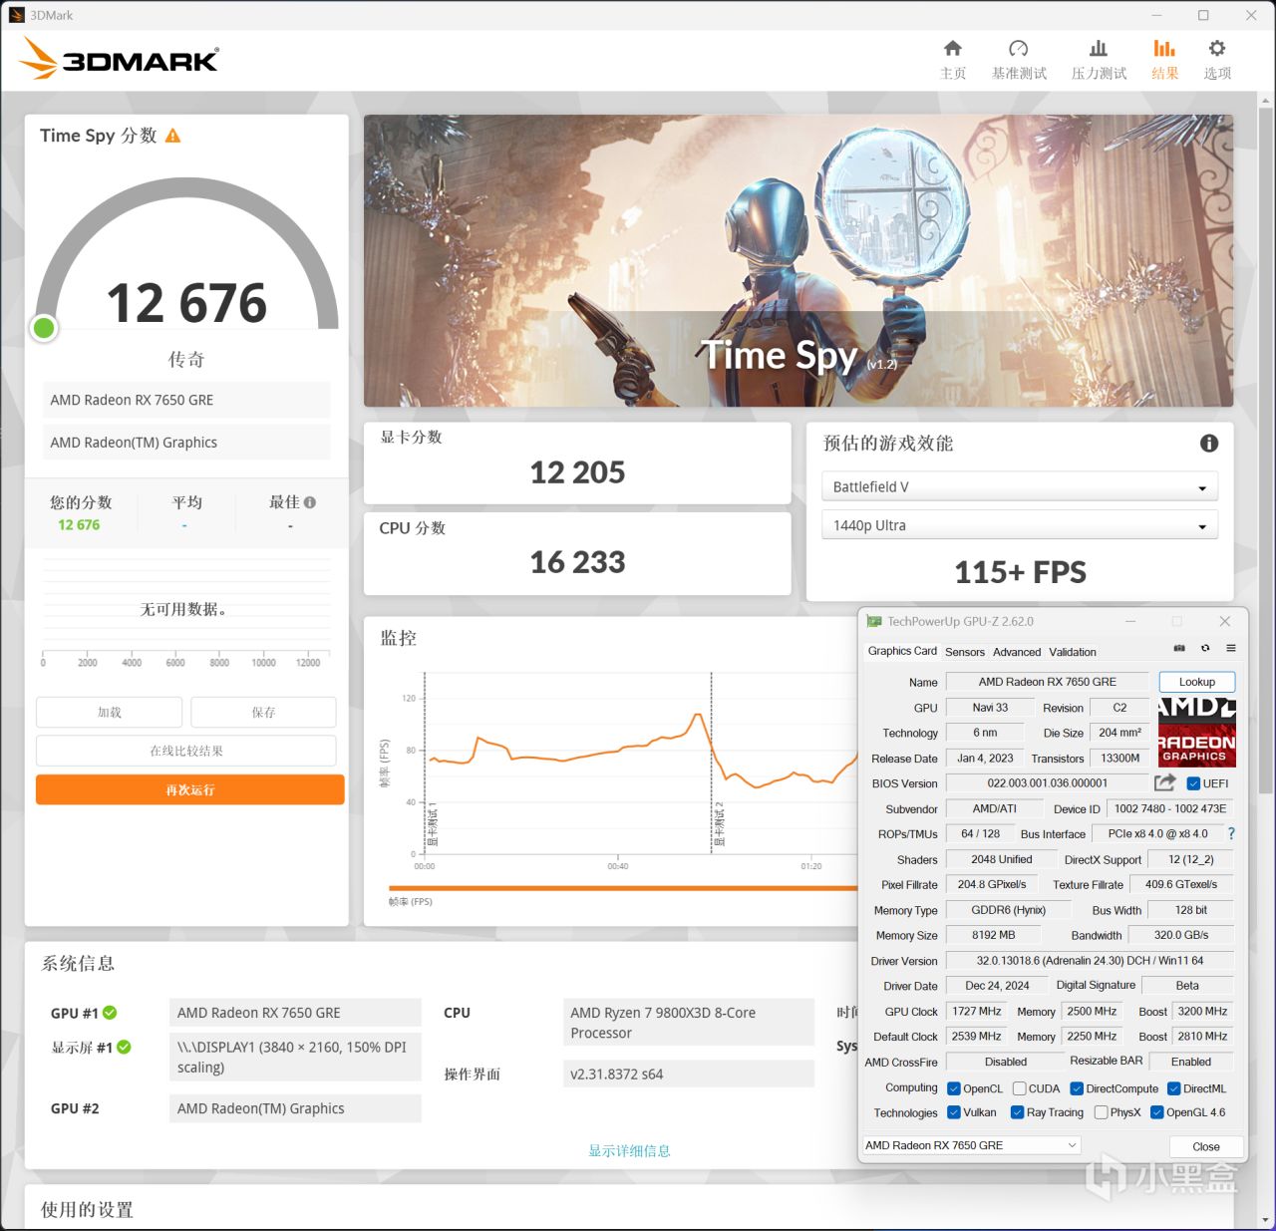The image size is (1276, 1231).
Task: Click the orange 再次运行 run again button
Action: click(190, 789)
